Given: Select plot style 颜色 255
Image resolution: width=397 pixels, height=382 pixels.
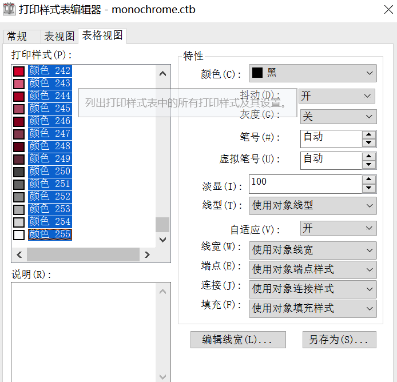Looking at the screenshot, I should (x=50, y=234).
